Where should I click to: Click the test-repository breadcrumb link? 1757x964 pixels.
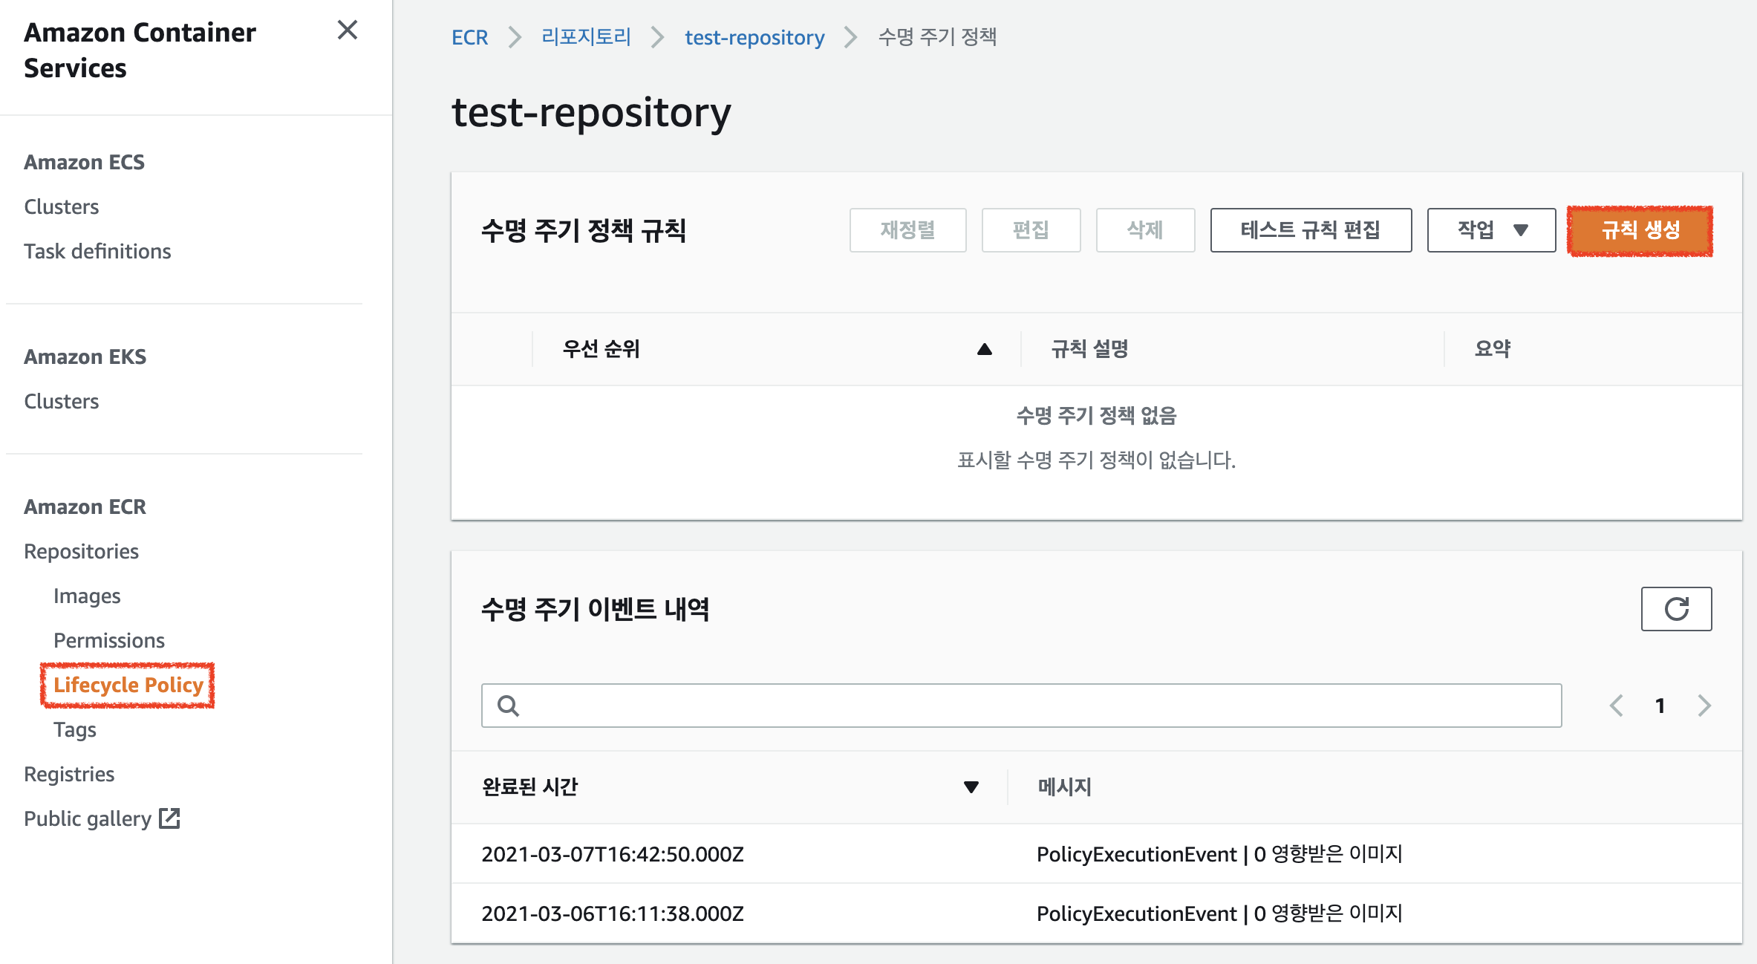[x=754, y=37]
